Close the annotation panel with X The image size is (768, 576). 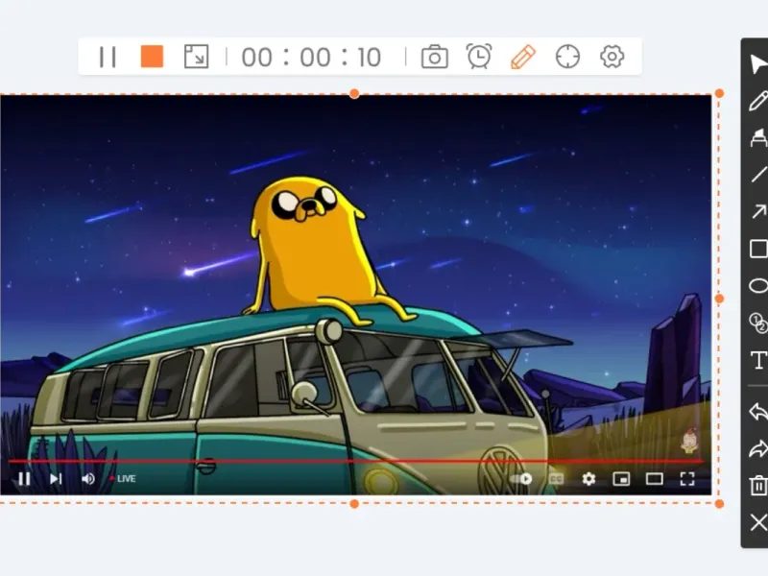(x=758, y=522)
